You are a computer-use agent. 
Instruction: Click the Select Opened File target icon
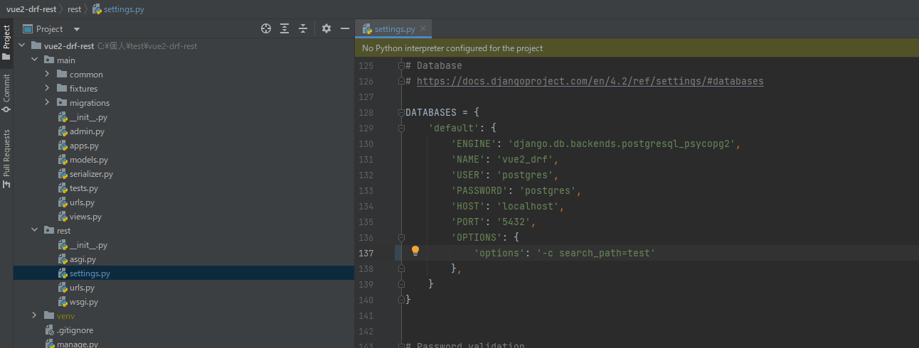coord(266,28)
